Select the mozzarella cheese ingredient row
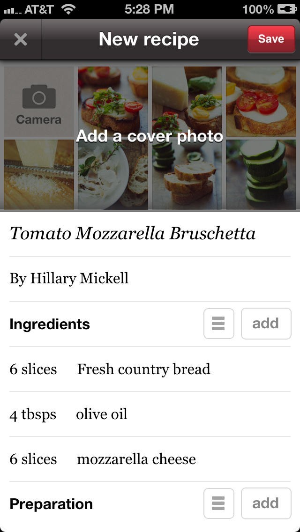The height and width of the screenshot is (532, 300). point(136,459)
